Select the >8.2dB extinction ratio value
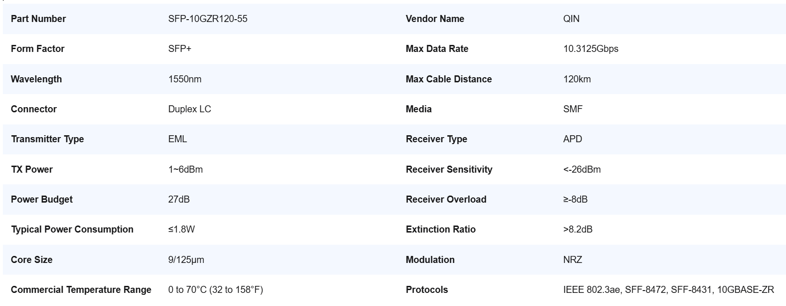This screenshot has width=786, height=306. (577, 229)
